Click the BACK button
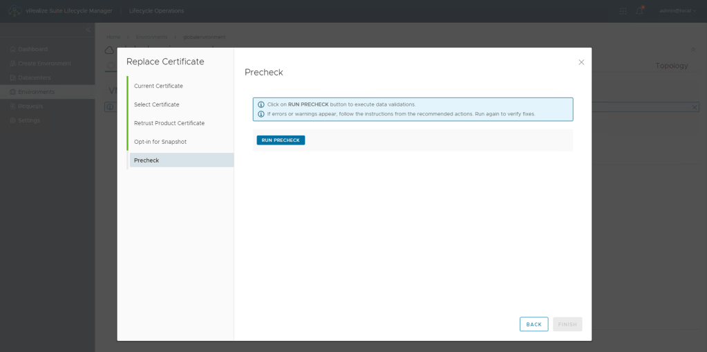This screenshot has height=352, width=707. coord(534,324)
